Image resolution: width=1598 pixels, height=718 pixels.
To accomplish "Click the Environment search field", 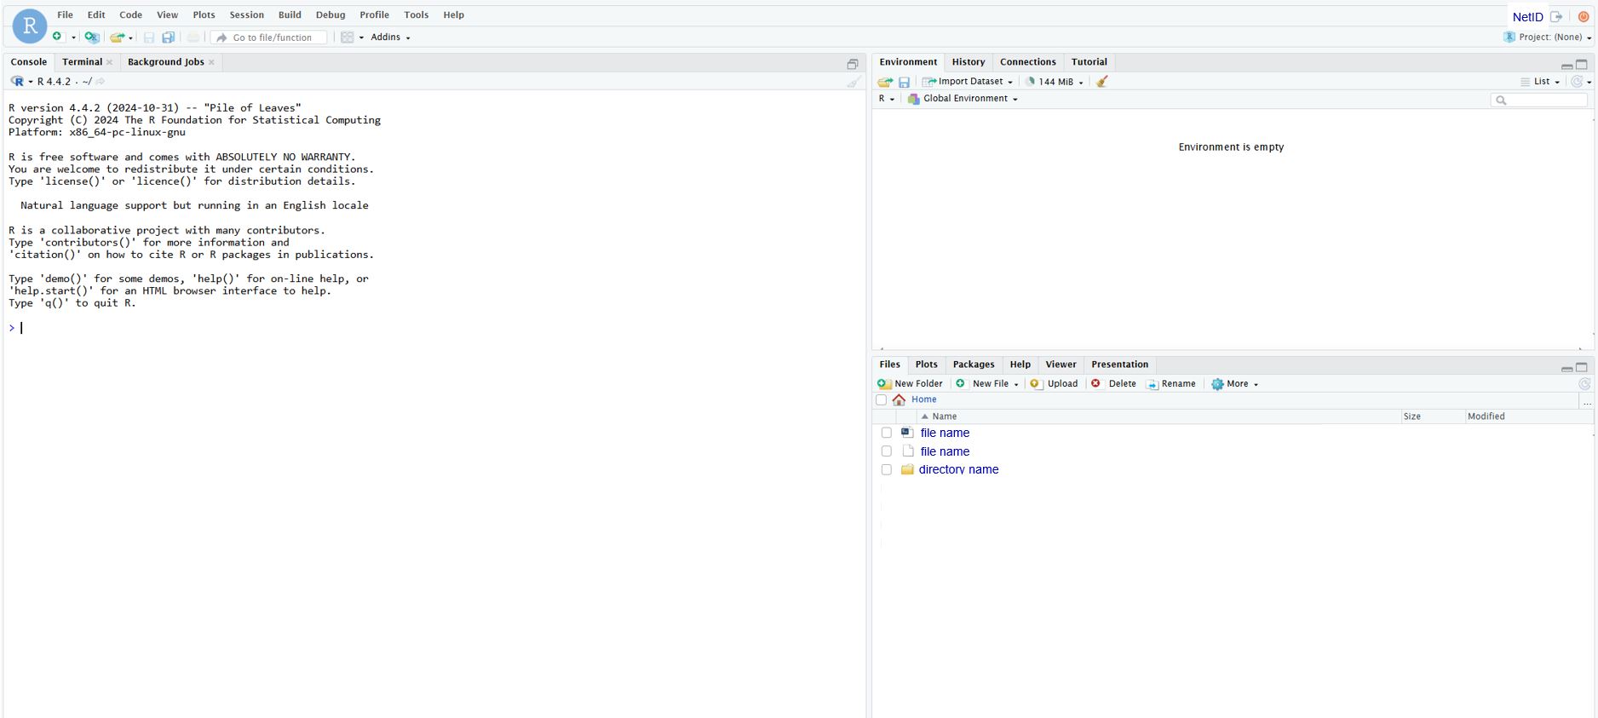I will [1538, 100].
